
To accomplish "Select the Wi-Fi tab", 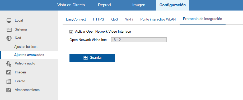I will pyautogui.click(x=129, y=19).
